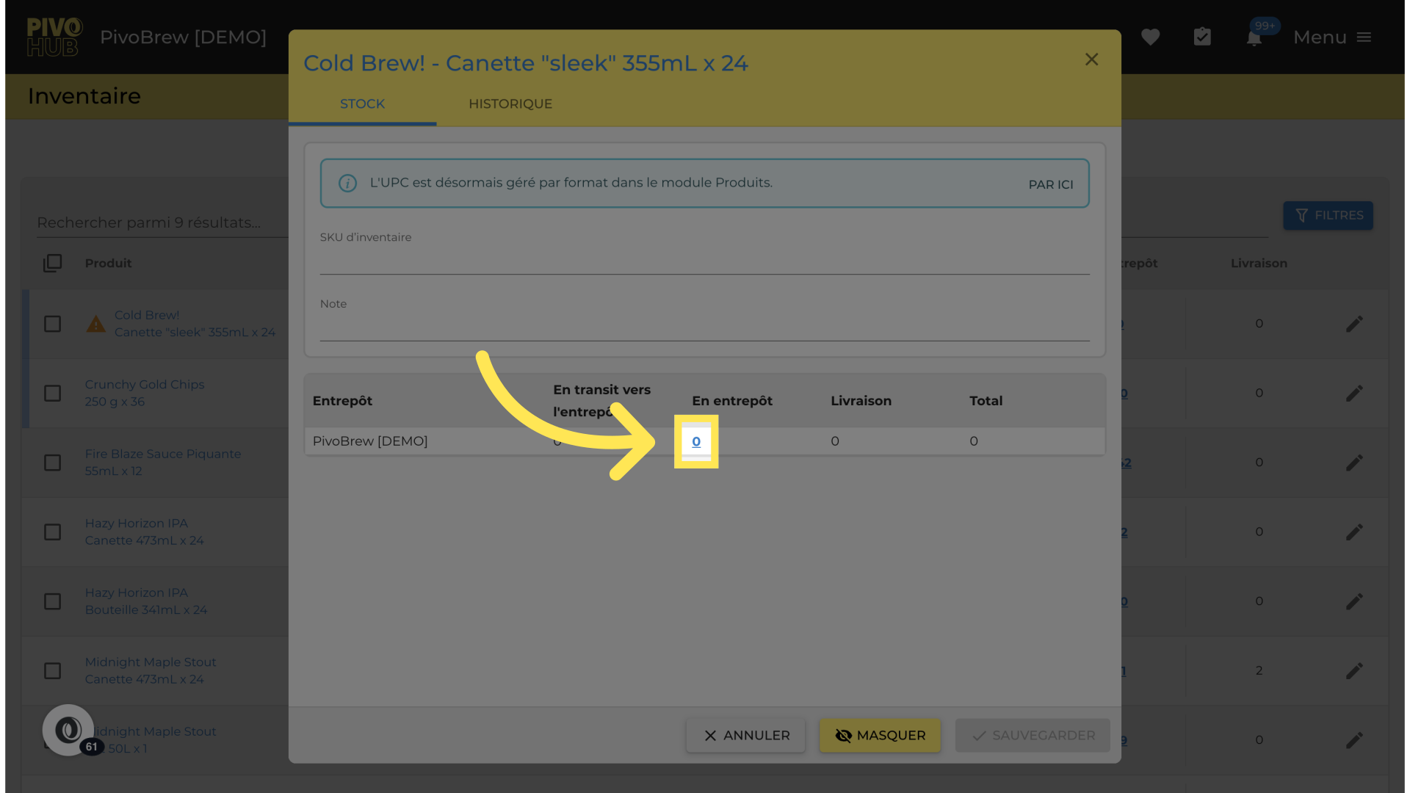Check the Cold Brew! row checkbox
Viewport: 1410px width, 793px height.
pos(52,324)
